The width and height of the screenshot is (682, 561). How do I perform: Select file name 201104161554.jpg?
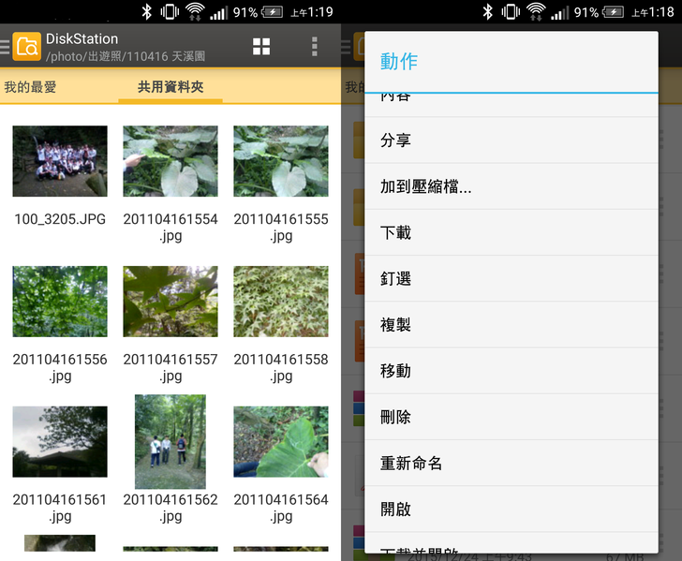(x=170, y=228)
